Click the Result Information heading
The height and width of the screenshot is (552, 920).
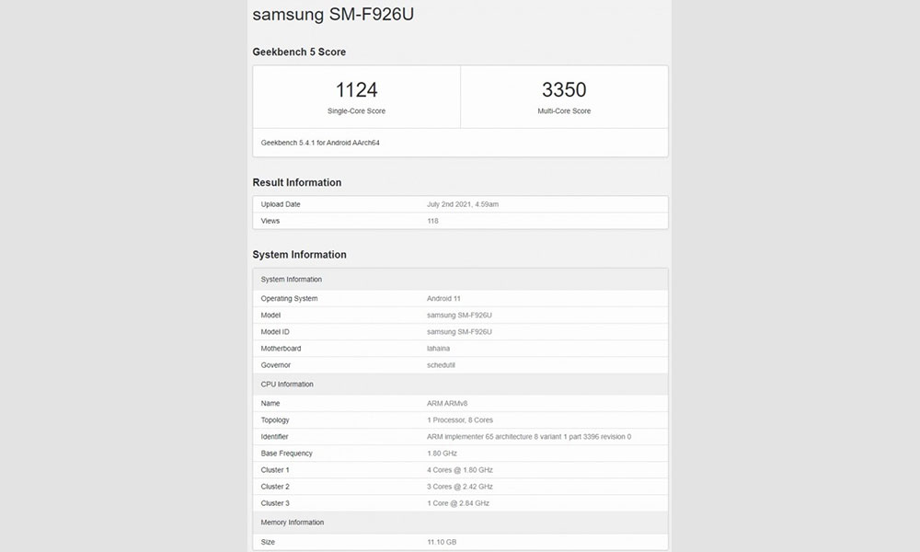tap(296, 182)
